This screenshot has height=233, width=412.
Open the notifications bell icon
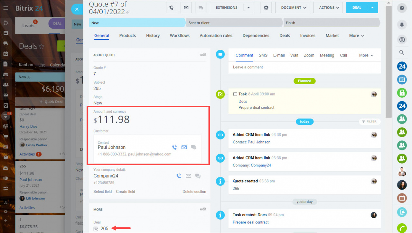point(402,24)
